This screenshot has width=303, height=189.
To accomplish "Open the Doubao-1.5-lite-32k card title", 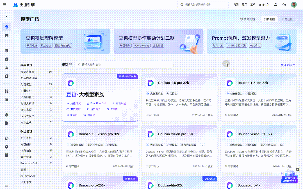I will pos(253,83).
